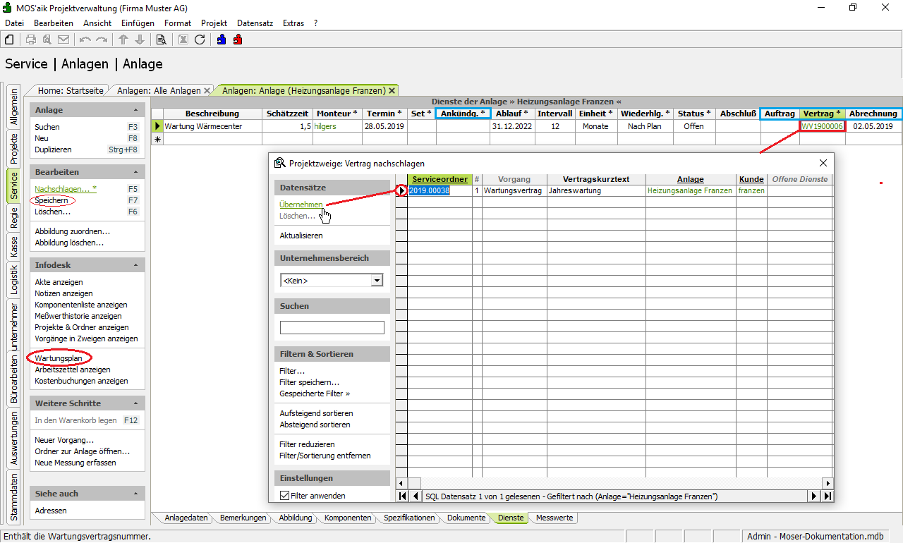Viewport: 903px width, 543px height.
Task: Close the Alle Anlagen tab
Action: tap(207, 90)
